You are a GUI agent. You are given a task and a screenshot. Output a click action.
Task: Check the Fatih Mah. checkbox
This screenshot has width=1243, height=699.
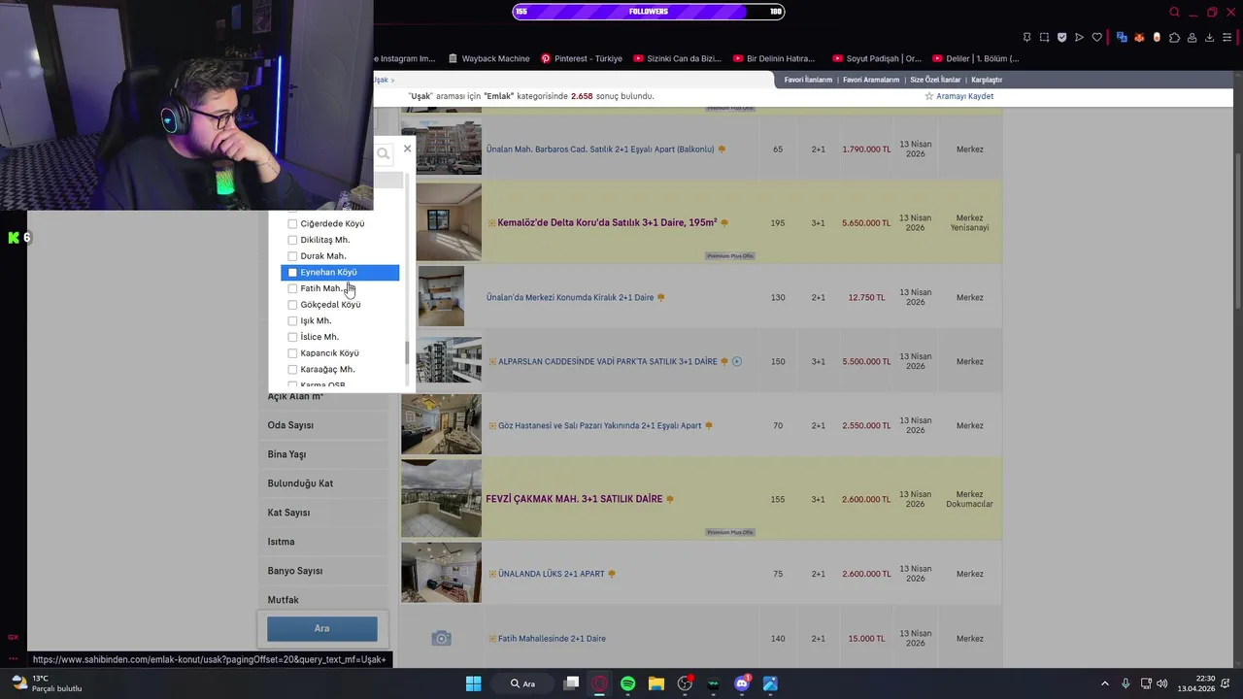(x=292, y=288)
